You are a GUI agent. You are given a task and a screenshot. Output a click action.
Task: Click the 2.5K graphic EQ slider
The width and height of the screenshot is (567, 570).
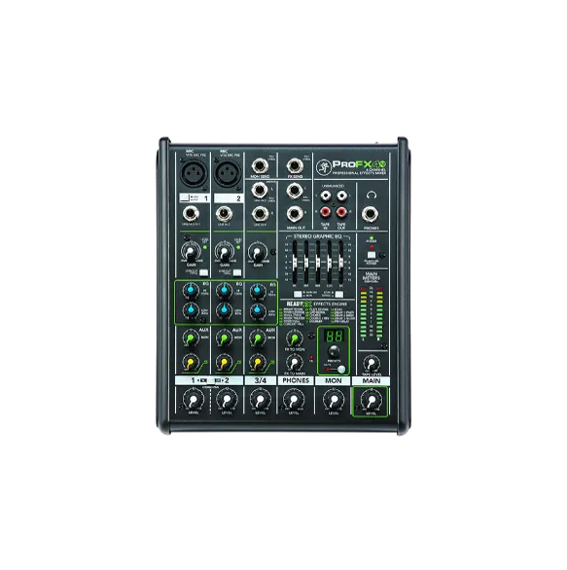point(330,262)
